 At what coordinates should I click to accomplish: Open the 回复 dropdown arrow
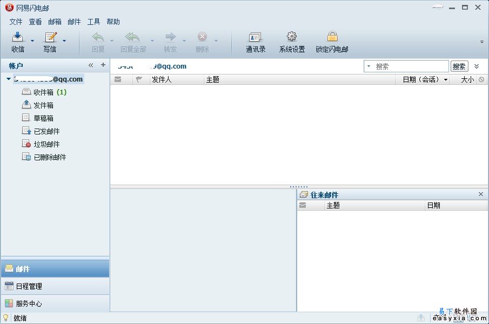click(112, 41)
